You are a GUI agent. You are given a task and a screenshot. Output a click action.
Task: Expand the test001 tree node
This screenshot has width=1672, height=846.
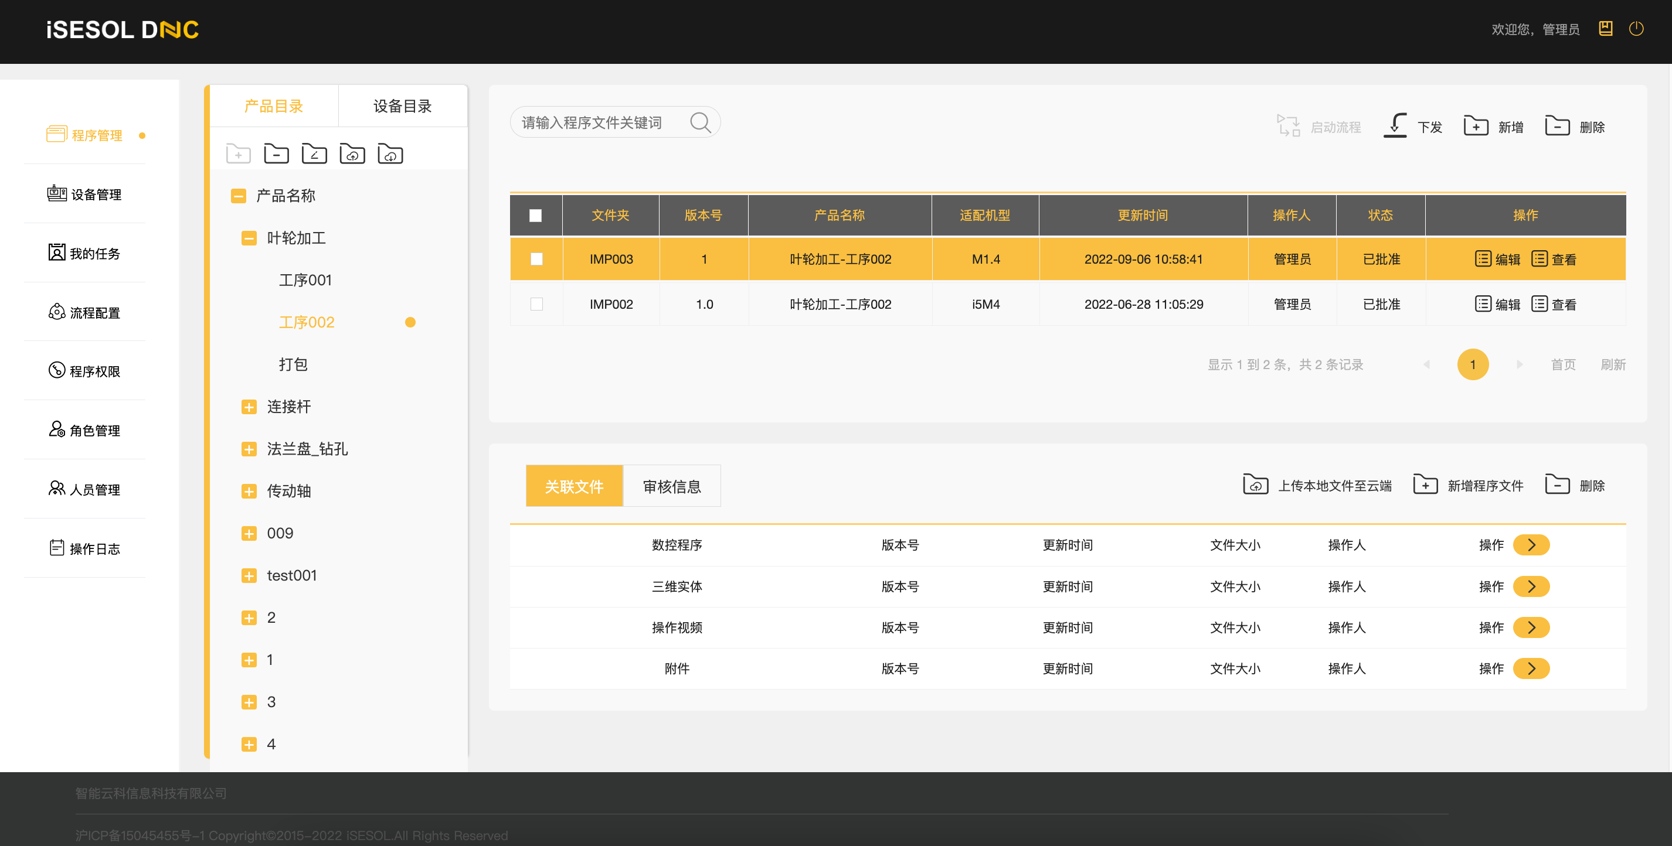click(x=249, y=575)
